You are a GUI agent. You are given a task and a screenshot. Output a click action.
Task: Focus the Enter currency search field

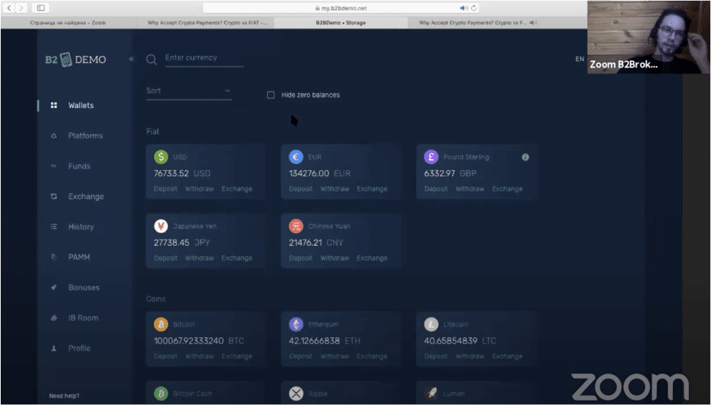(204, 59)
